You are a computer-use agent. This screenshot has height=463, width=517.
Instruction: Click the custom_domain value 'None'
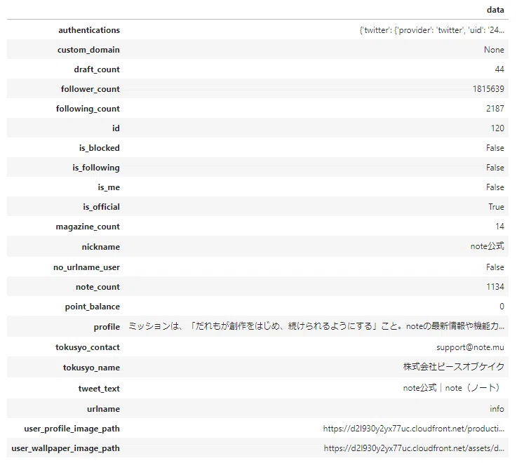tap(494, 50)
